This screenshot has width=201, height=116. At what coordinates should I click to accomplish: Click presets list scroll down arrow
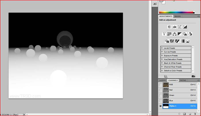(193, 71)
